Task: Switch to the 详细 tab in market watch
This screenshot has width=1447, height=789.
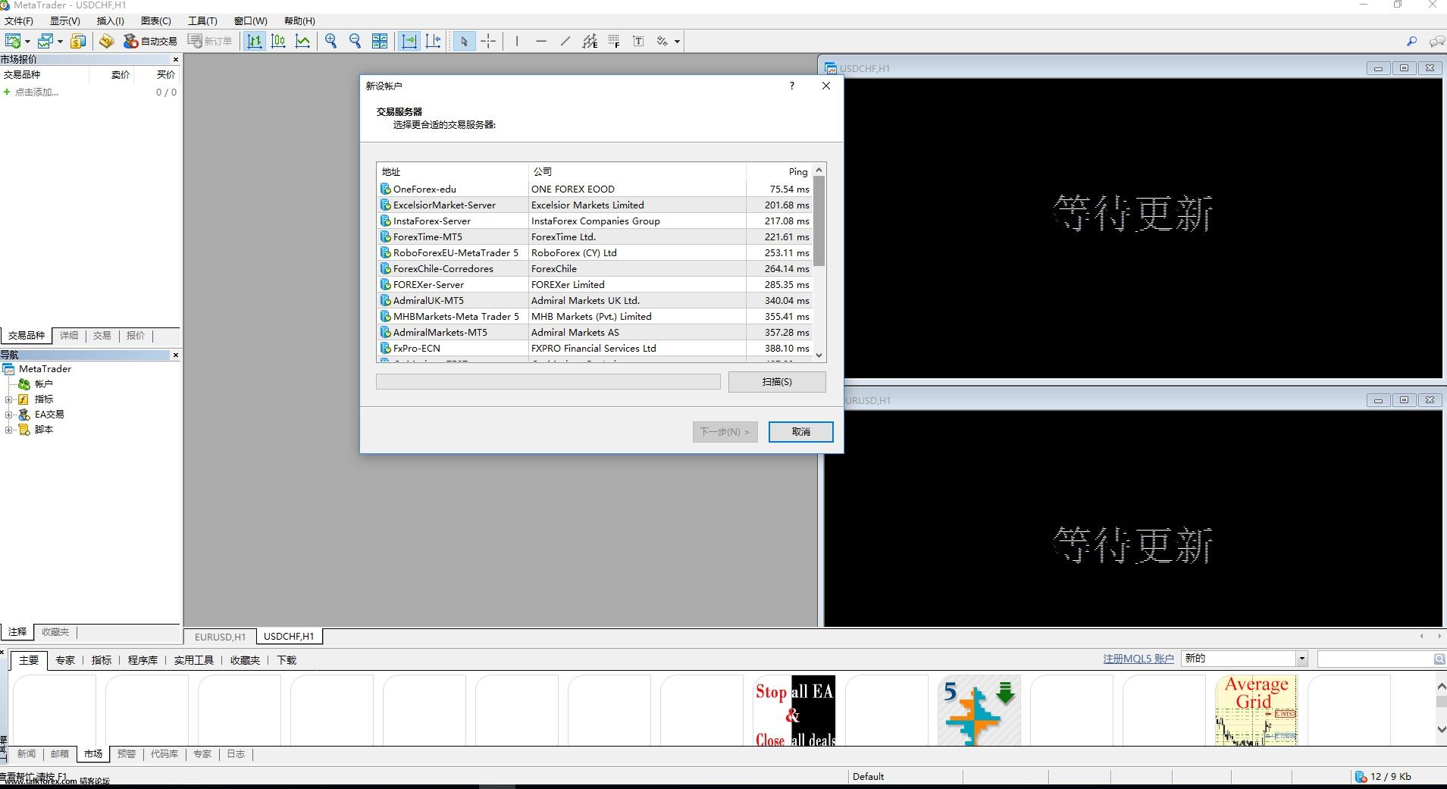Action: coord(69,335)
